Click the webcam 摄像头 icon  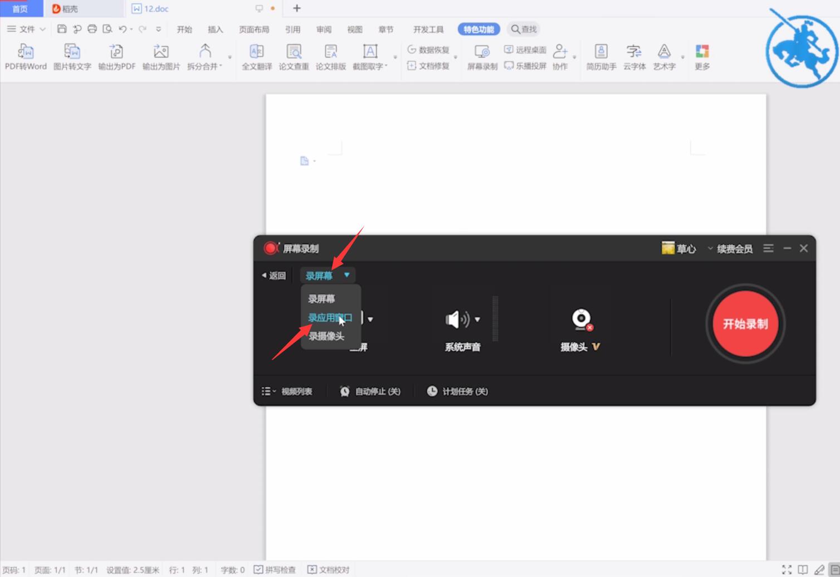[x=582, y=319]
